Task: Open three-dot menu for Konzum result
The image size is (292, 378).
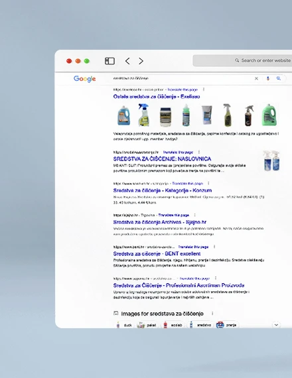Action: 208,183
